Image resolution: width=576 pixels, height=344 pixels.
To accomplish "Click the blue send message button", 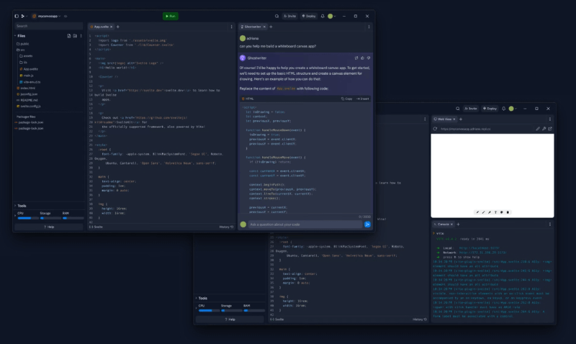I will point(367,224).
